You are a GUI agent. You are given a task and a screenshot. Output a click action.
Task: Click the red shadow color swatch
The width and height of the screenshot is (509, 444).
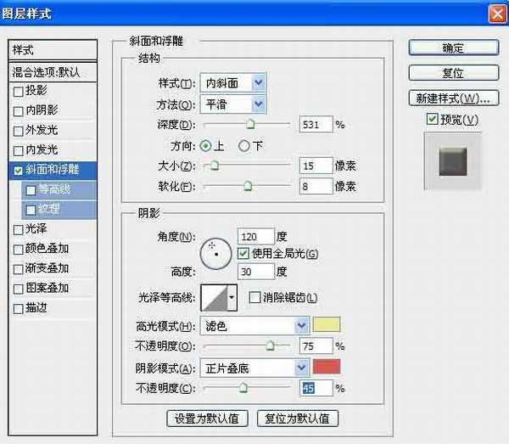pos(326,368)
